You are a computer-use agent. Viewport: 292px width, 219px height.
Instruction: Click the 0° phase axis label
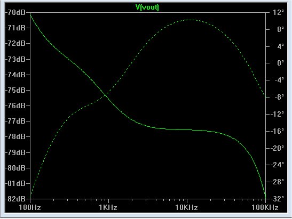click(280, 63)
